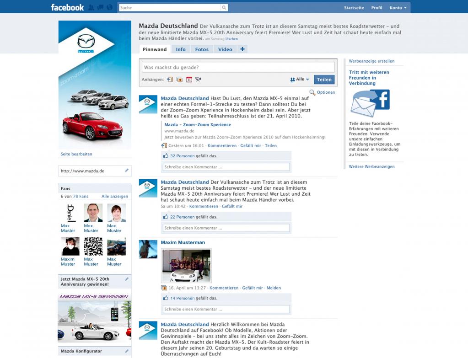The height and width of the screenshot is (358, 468).
Task: Click the 'www.mazda.de' link caption
Action: (x=179, y=131)
